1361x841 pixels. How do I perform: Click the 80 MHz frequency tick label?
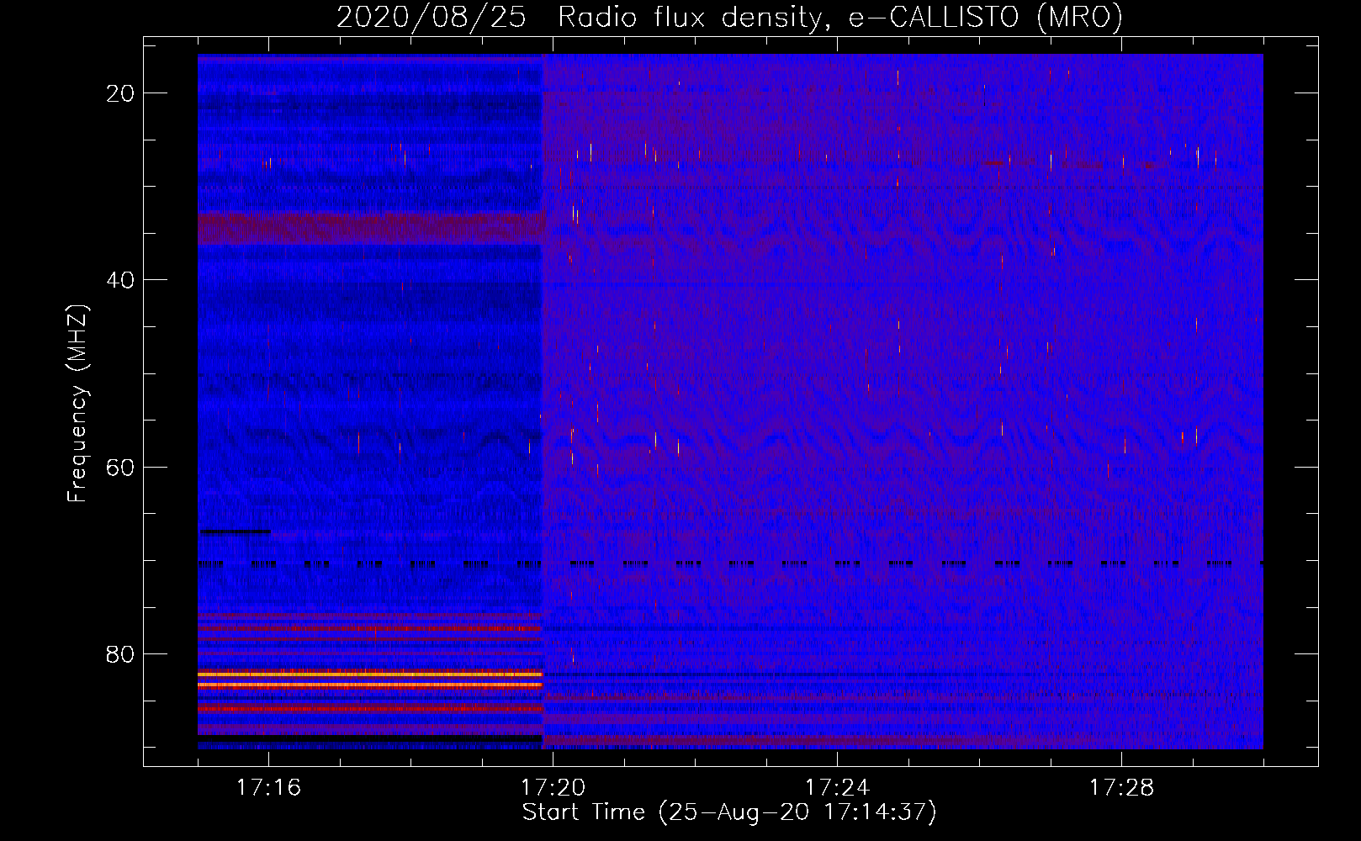[x=120, y=654]
